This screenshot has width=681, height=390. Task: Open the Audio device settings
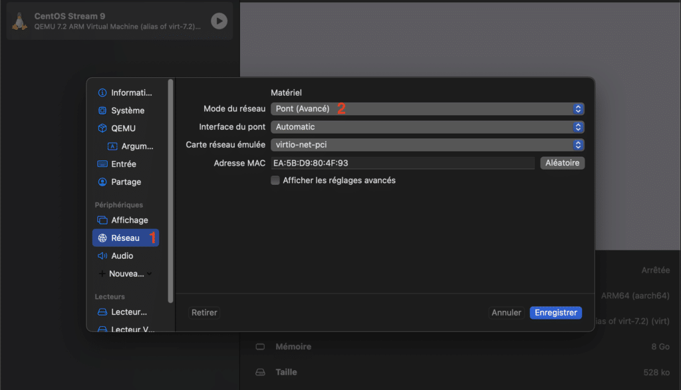(x=126, y=256)
